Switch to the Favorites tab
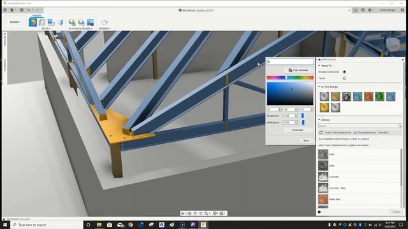This screenshot has width=408, height=229. coord(382,133)
